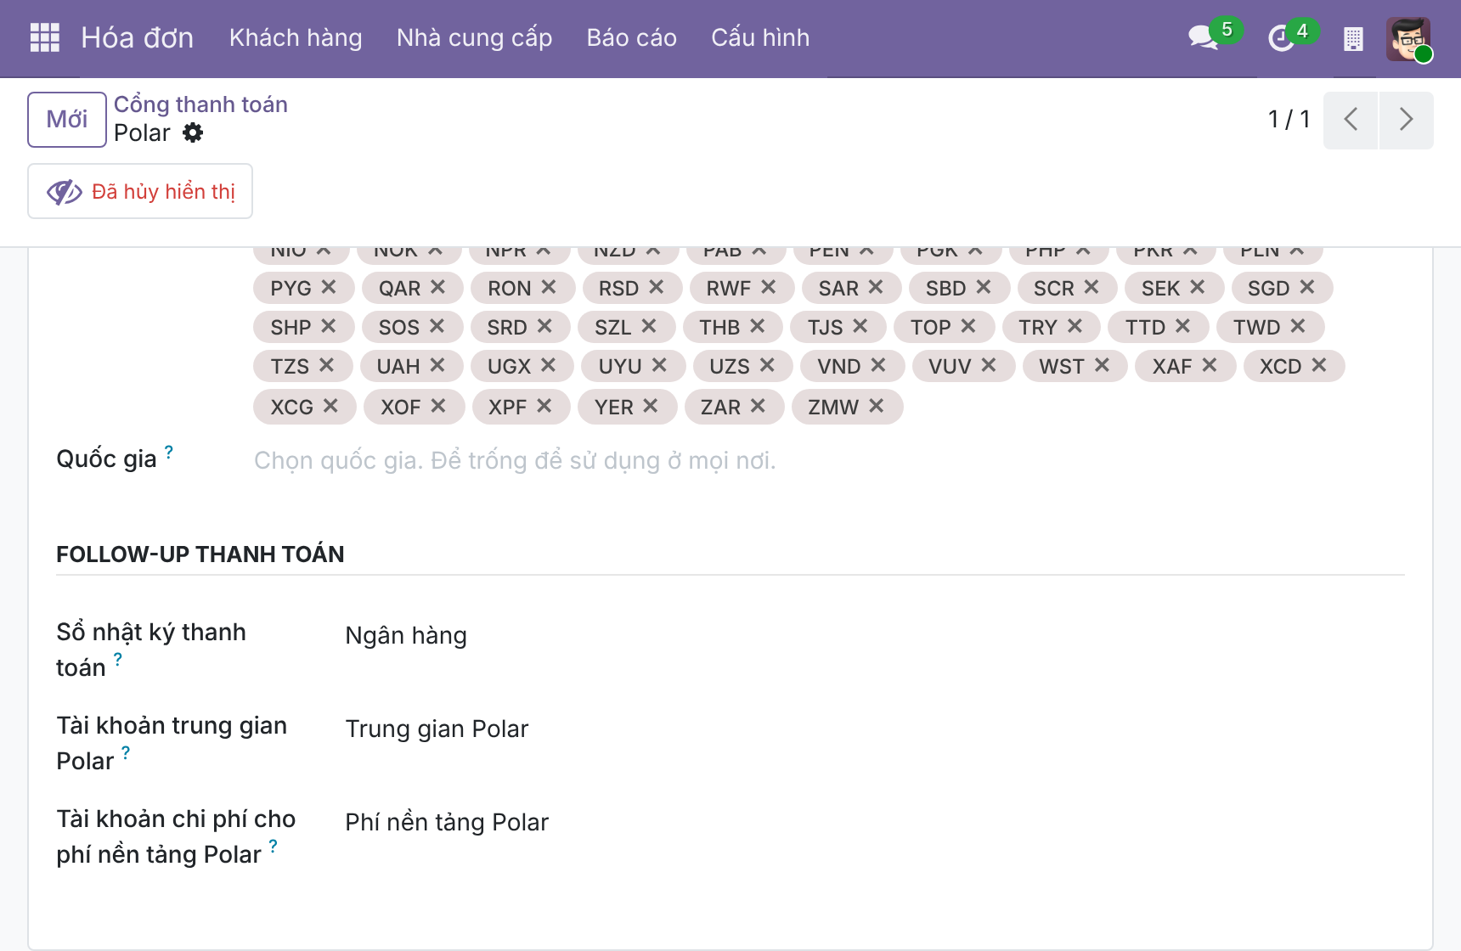Click the 1 / 1 pager counter
The image size is (1461, 951).
click(x=1289, y=120)
